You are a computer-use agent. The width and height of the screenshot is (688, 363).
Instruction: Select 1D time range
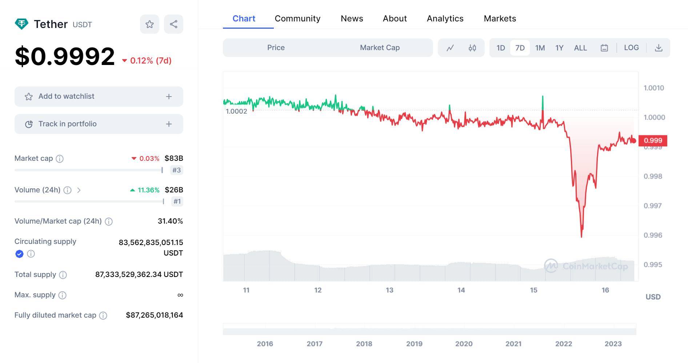[501, 48]
